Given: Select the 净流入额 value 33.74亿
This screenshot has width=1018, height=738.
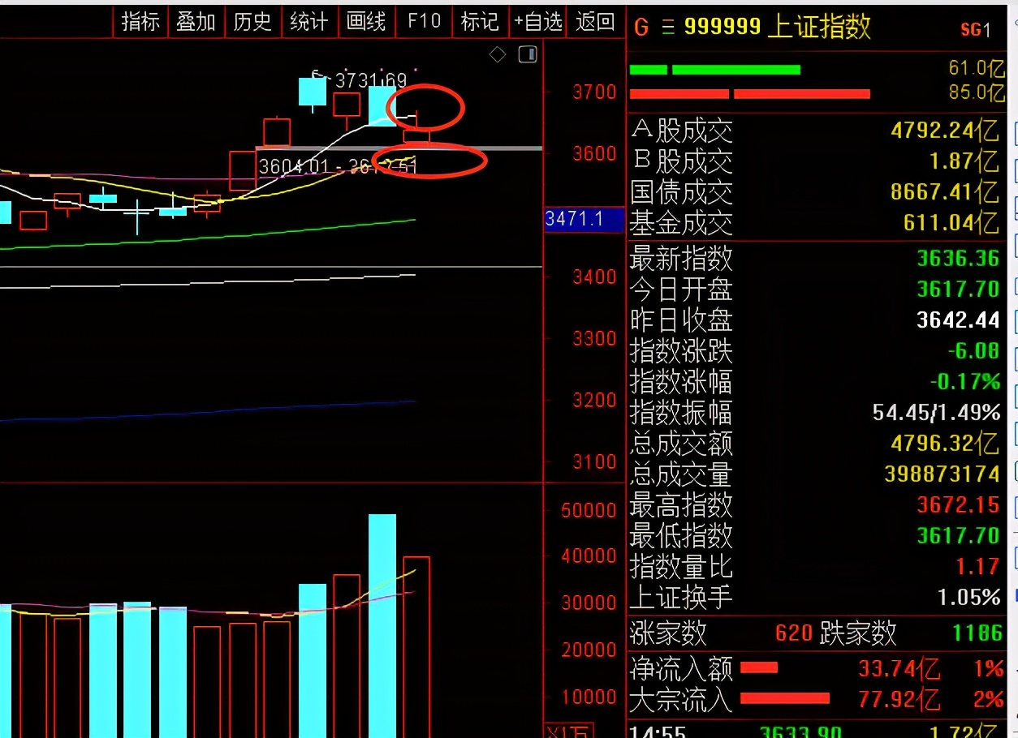Looking at the screenshot, I should pos(899,669).
